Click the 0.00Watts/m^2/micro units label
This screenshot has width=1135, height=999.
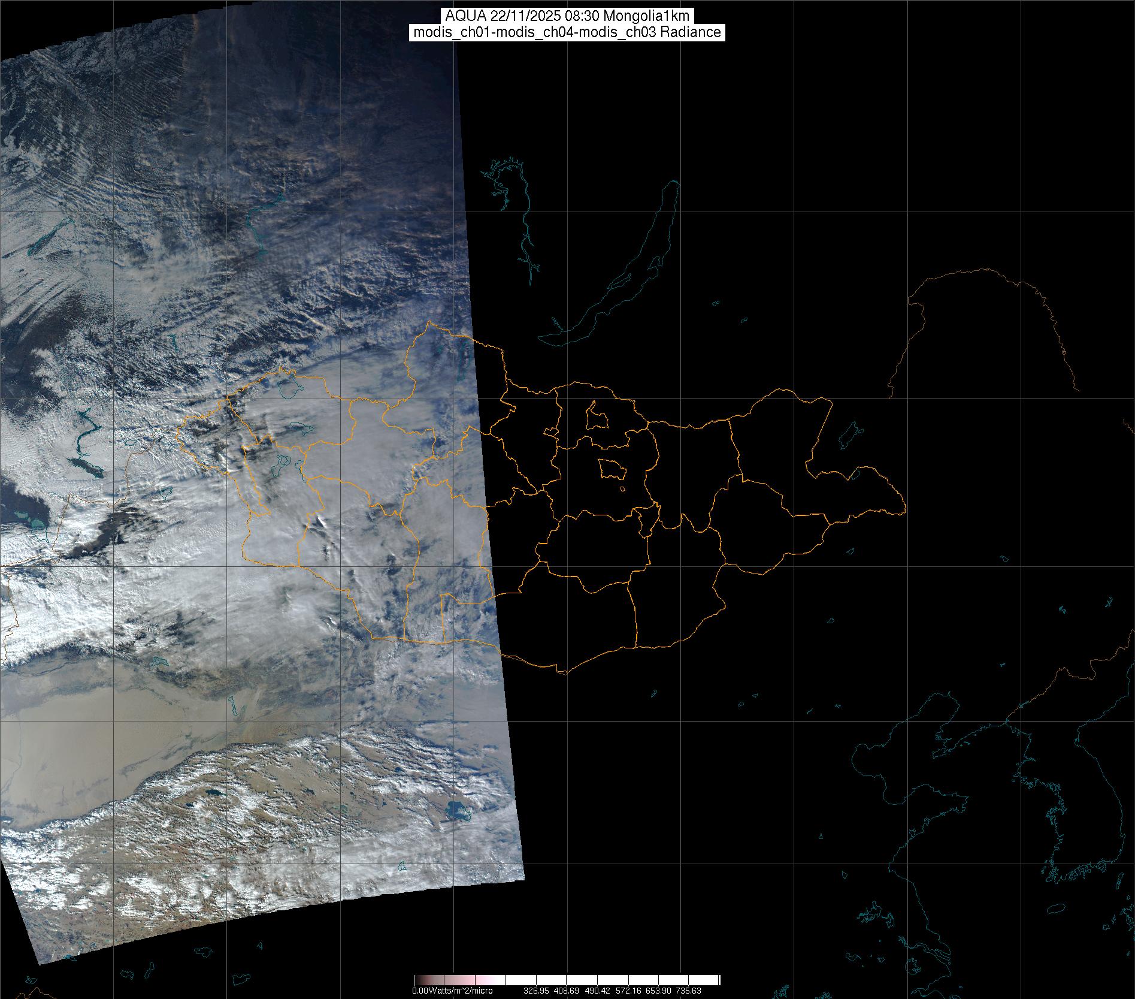(x=452, y=991)
